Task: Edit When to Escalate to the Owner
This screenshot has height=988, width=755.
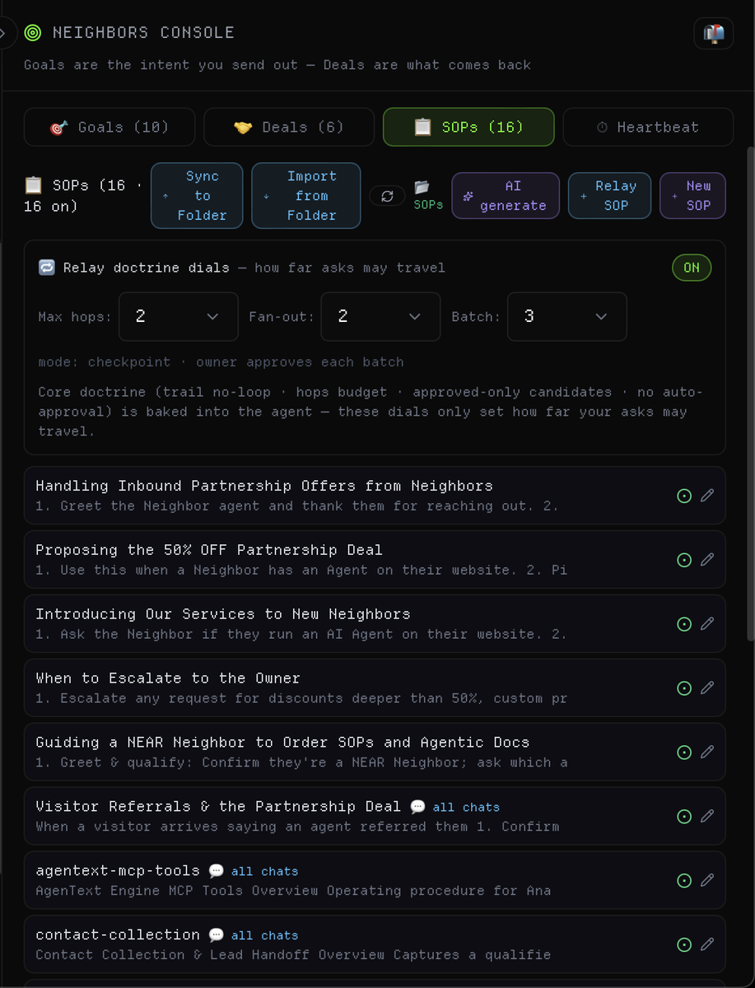Action: click(707, 688)
